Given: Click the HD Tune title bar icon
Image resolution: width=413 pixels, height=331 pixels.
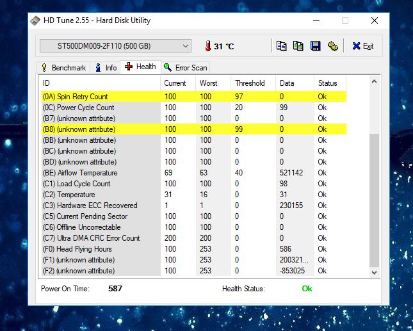Looking at the screenshot, I should pyautogui.click(x=35, y=20).
